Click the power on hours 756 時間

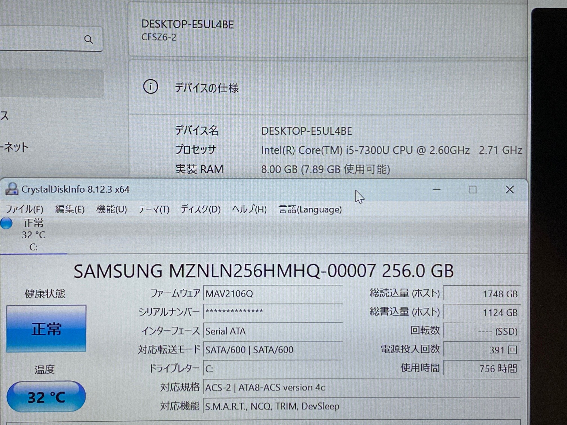click(482, 368)
